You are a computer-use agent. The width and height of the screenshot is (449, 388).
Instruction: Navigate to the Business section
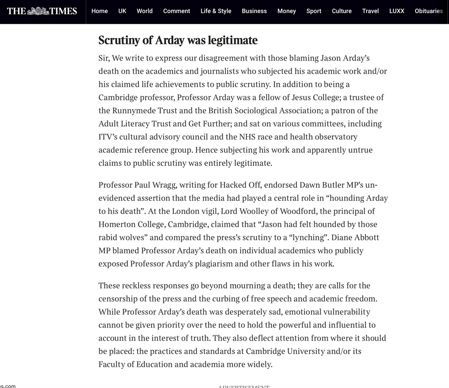coord(254,11)
